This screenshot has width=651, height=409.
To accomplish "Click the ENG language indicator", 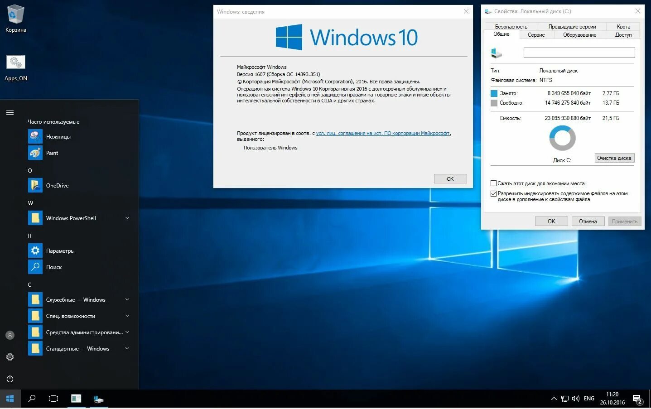I will click(x=589, y=399).
